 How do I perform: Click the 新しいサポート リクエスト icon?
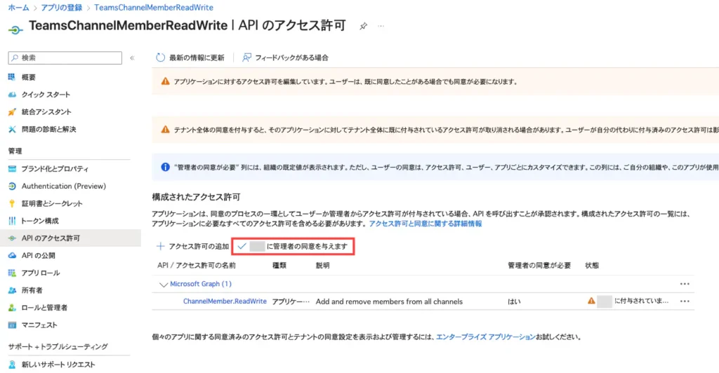12,365
